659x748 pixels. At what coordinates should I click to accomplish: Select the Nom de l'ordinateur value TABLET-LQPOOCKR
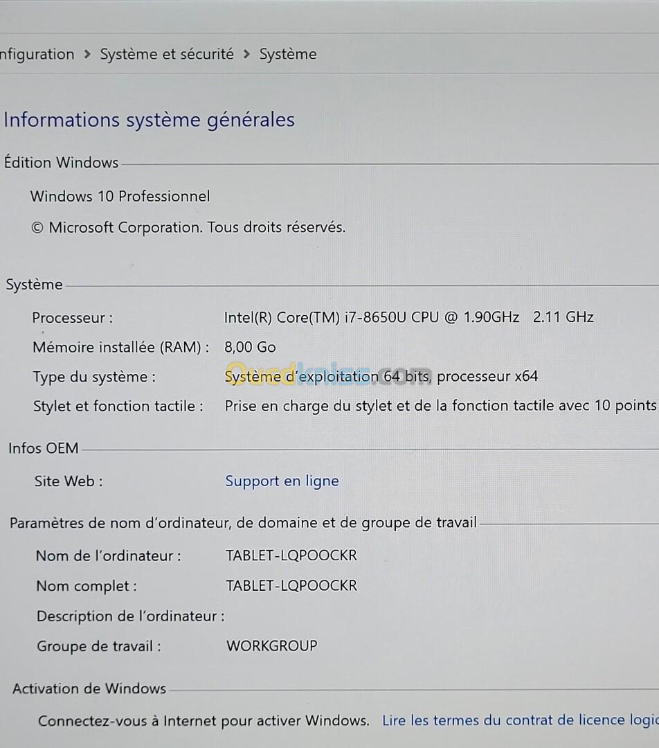tap(291, 555)
